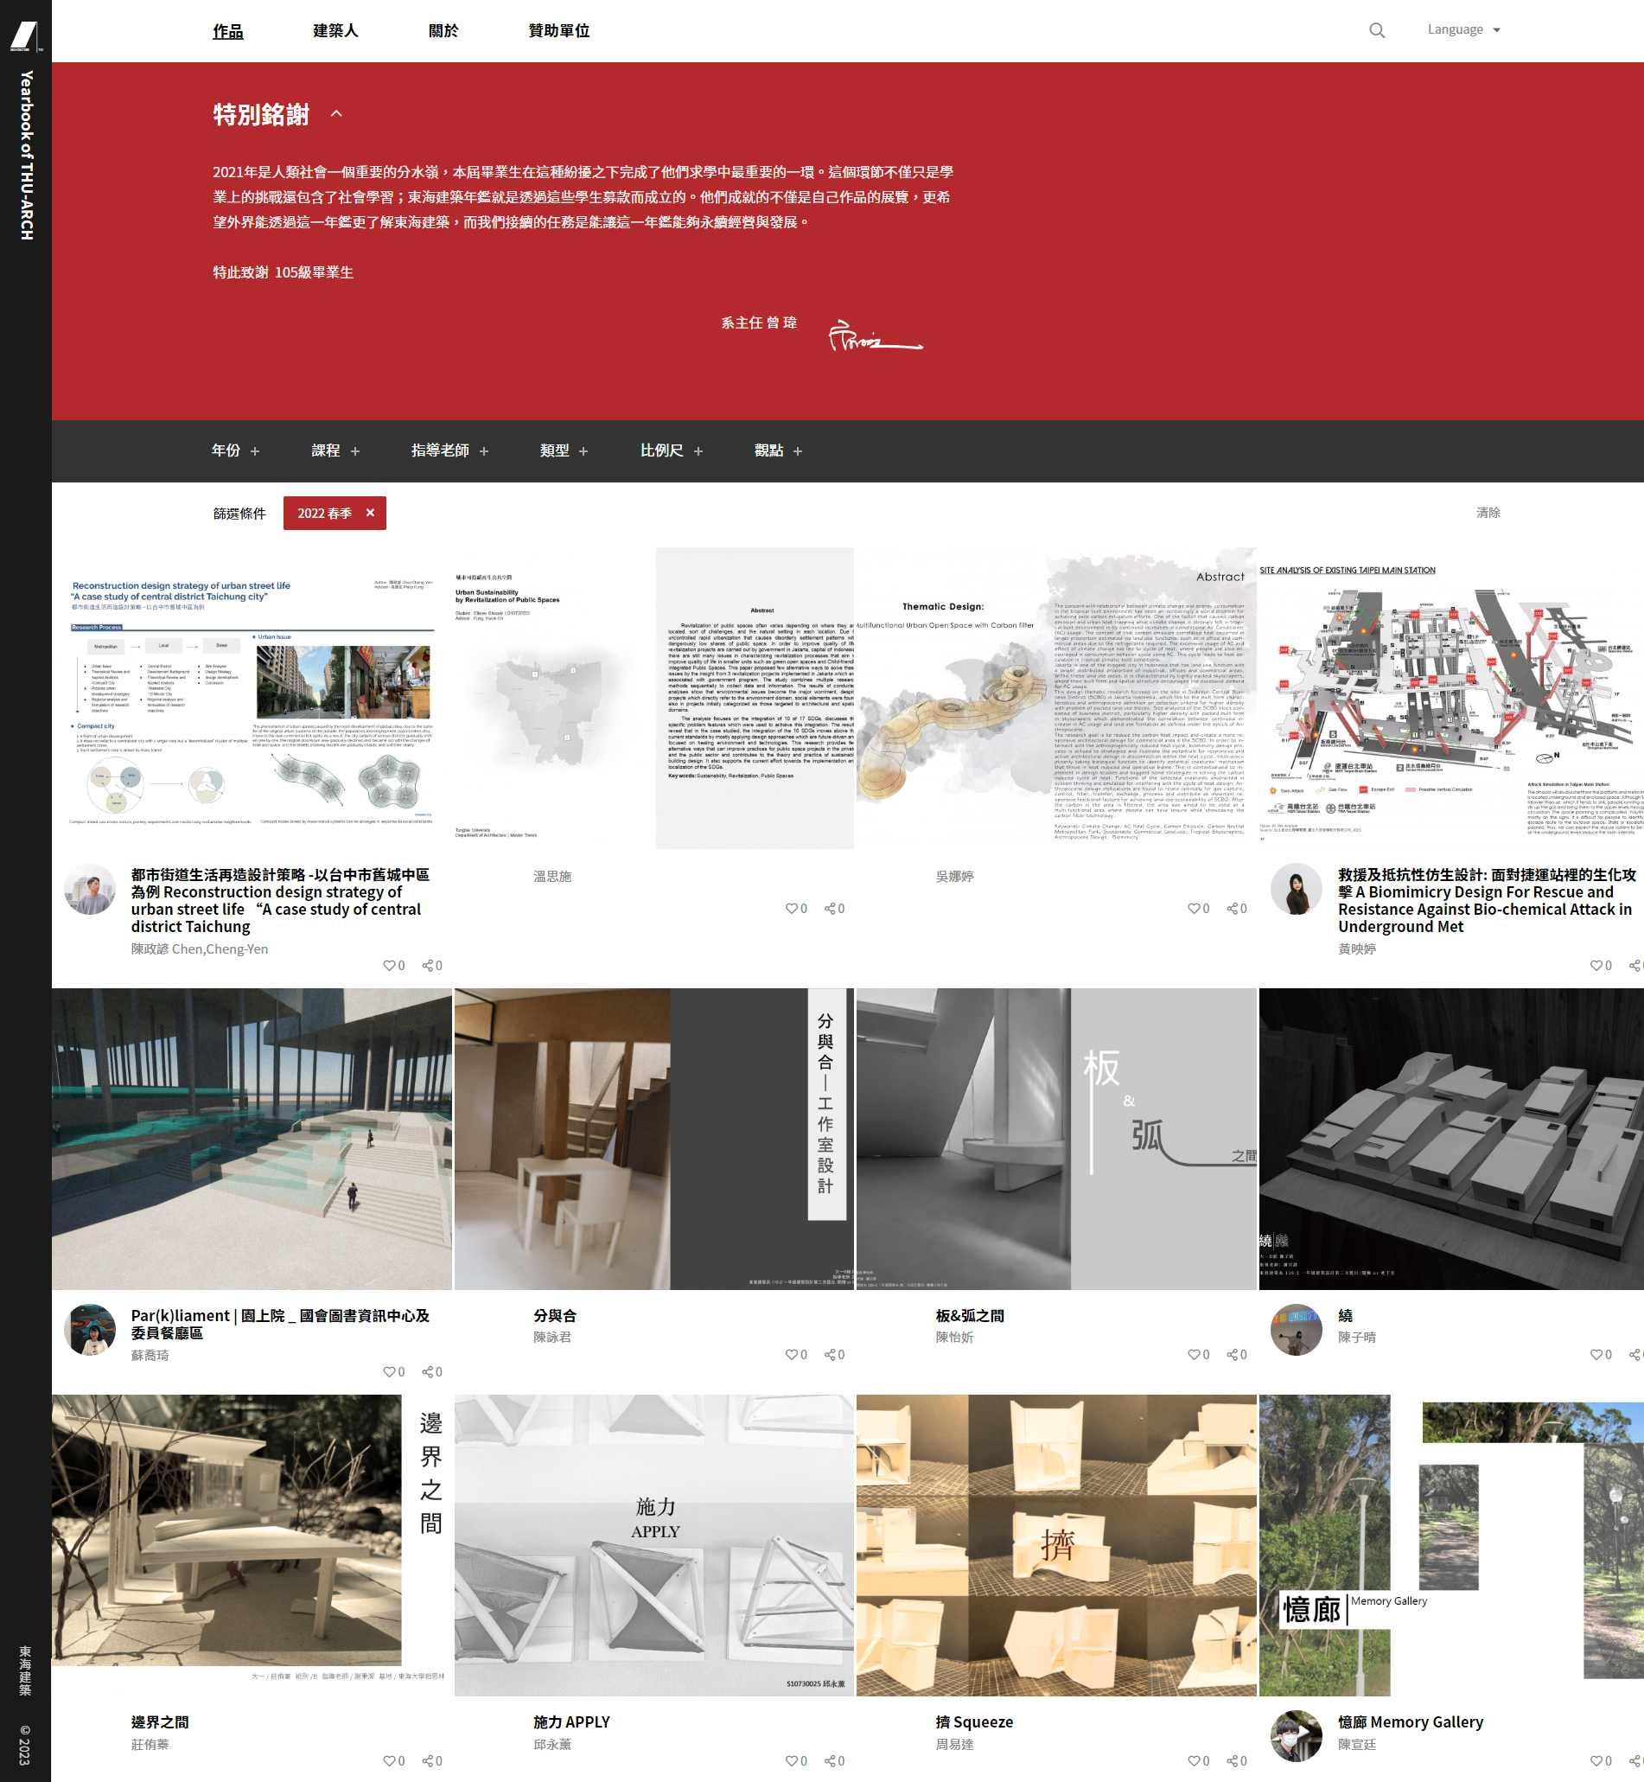This screenshot has width=1644, height=1782.
Task: Expand the 指導老師 filter
Action: [449, 451]
